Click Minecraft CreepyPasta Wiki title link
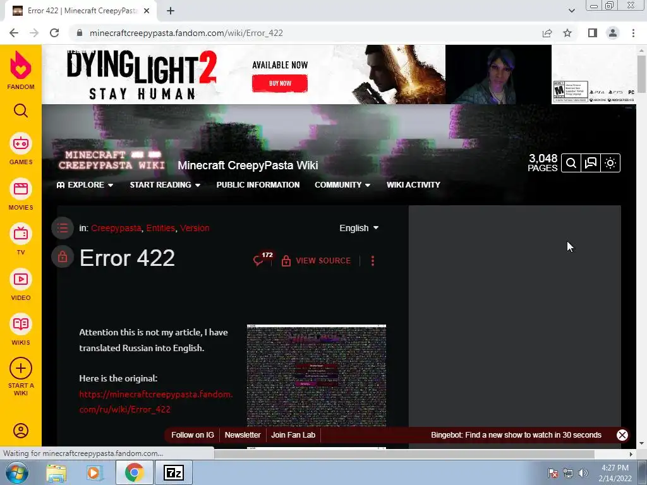This screenshot has height=485, width=647. click(x=248, y=165)
